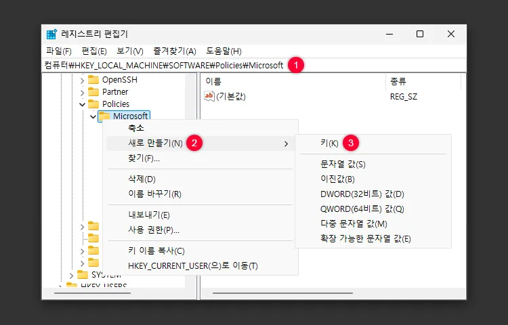Click the REG_SZ type cell
Screen dimensions: 508x325
click(404, 96)
